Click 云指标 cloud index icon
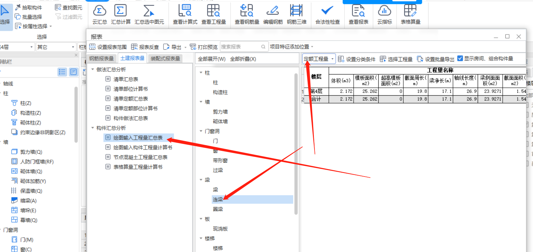The height and width of the screenshot is (252, 533). (x=385, y=15)
